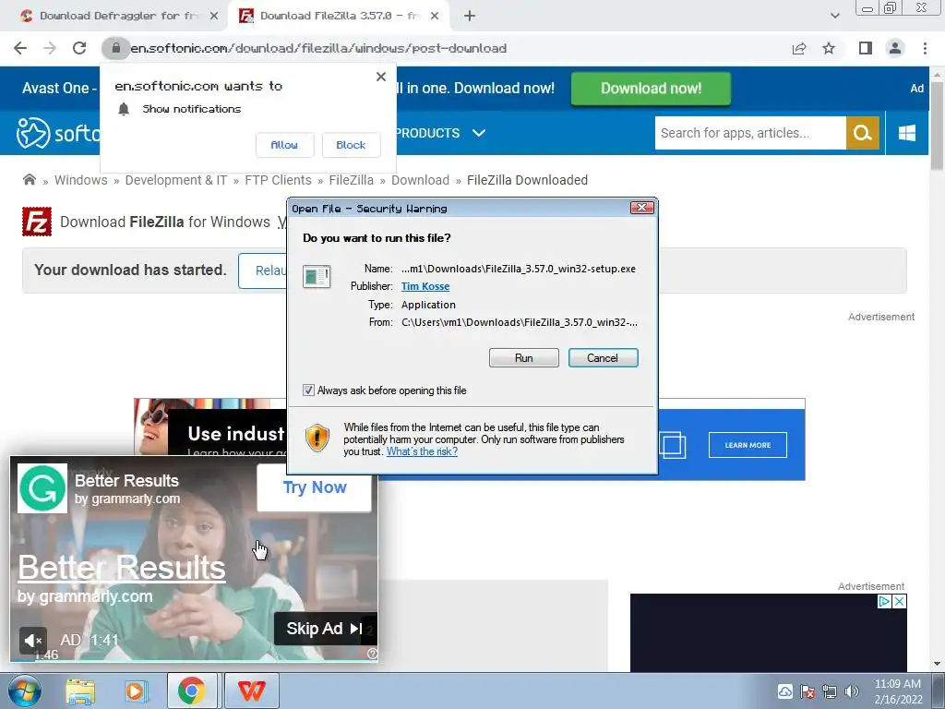Click Try Now on the Grammarly ad
Viewport: 945px width, 709px height.
coord(315,487)
